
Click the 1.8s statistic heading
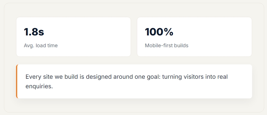(x=34, y=32)
